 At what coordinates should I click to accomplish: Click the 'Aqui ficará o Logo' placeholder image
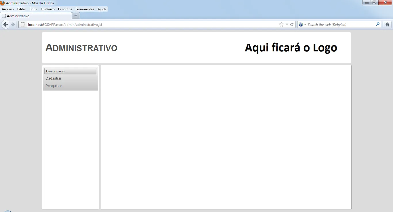pyautogui.click(x=291, y=48)
